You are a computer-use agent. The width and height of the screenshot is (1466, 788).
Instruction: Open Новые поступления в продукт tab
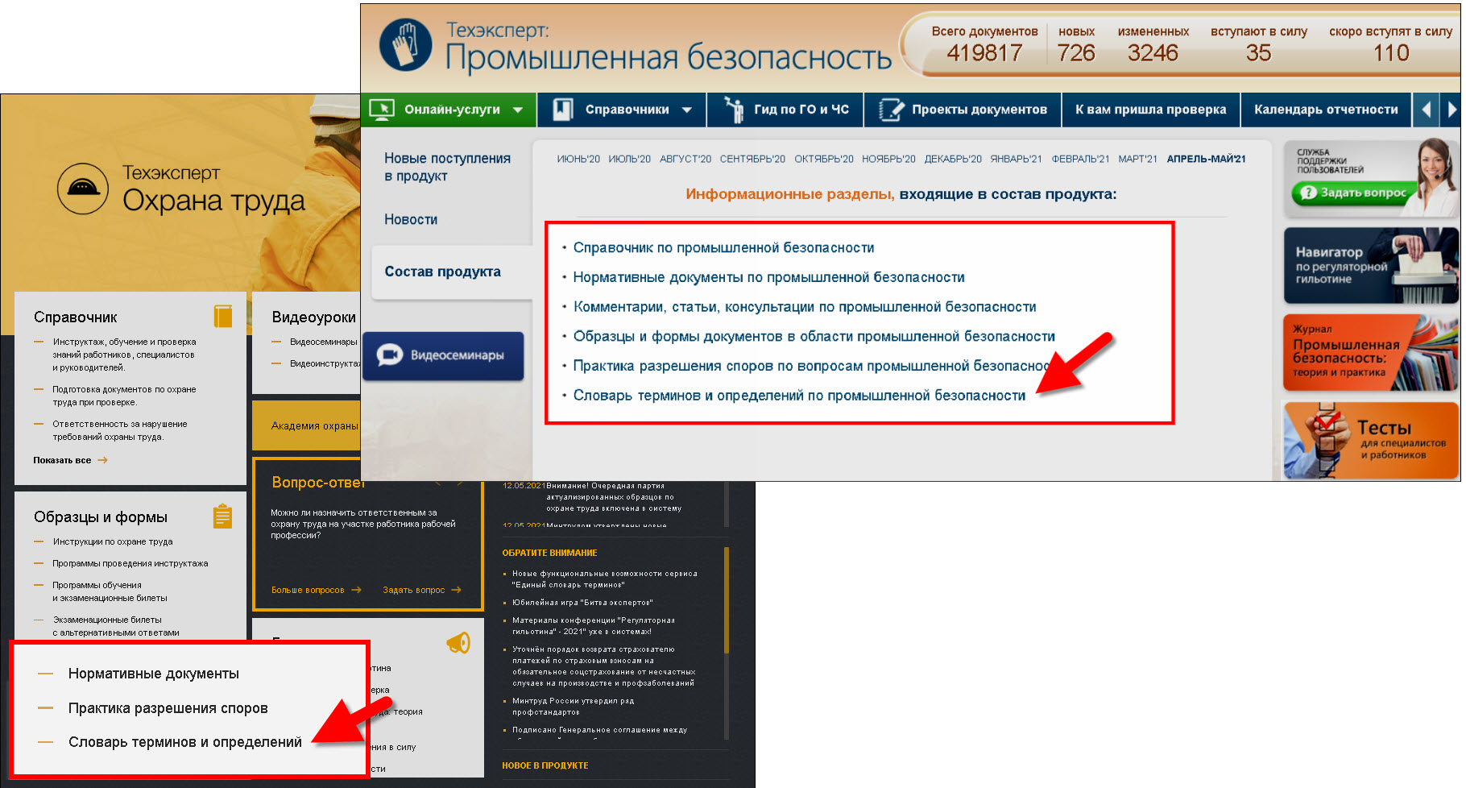point(447,168)
